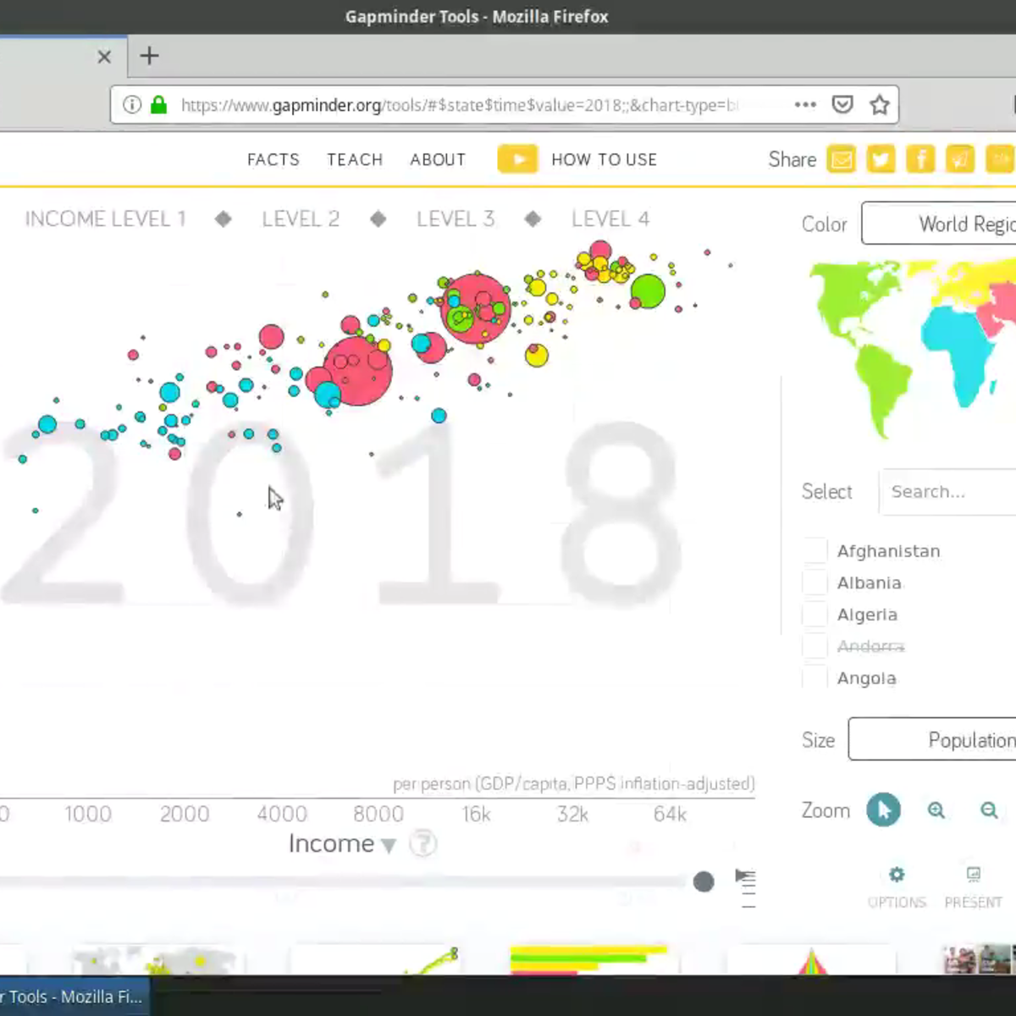Select the Albania checkbox
The height and width of the screenshot is (1016, 1016).
pos(813,582)
